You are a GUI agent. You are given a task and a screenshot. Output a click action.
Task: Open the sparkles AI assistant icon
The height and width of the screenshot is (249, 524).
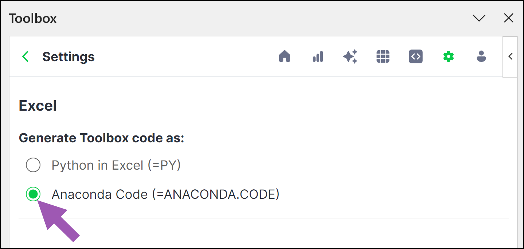pos(350,56)
